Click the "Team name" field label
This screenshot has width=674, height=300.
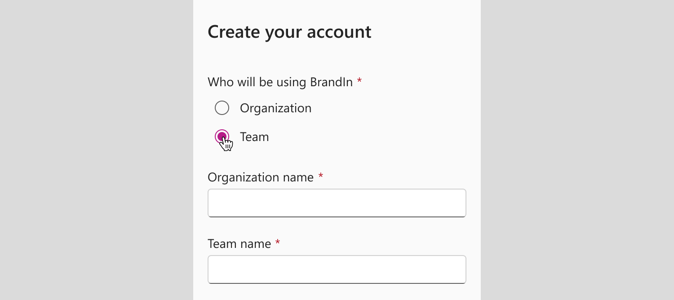point(239,244)
